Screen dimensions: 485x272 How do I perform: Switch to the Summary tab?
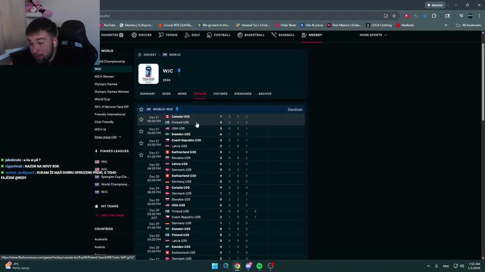(x=147, y=94)
